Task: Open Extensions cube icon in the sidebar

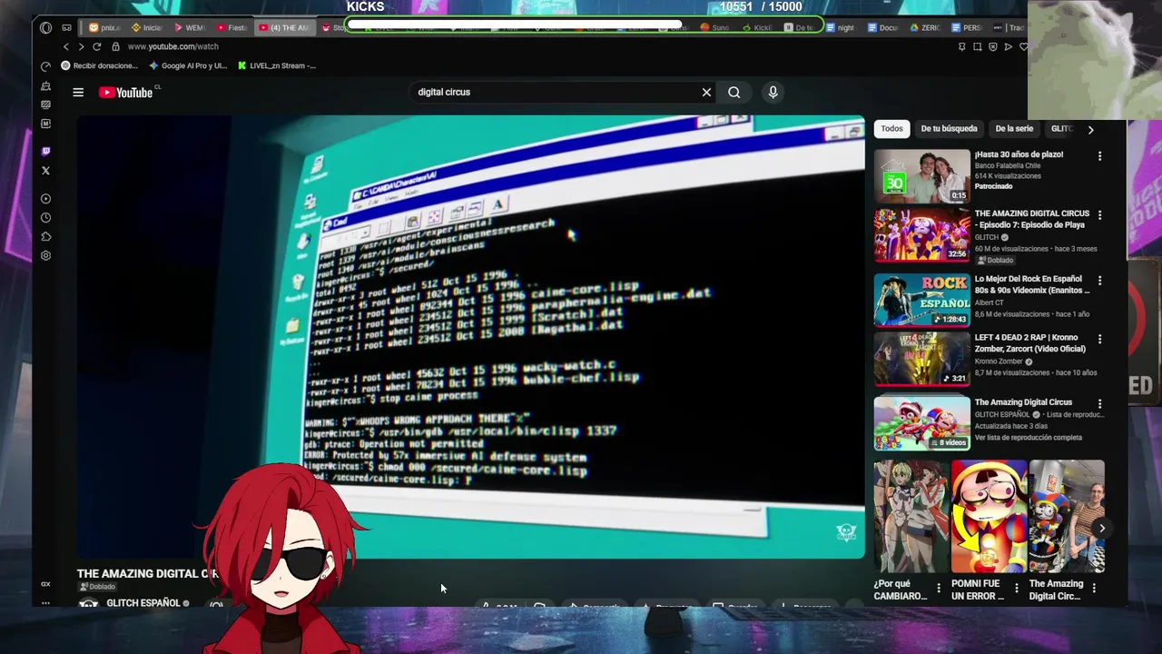Action: coord(45,236)
